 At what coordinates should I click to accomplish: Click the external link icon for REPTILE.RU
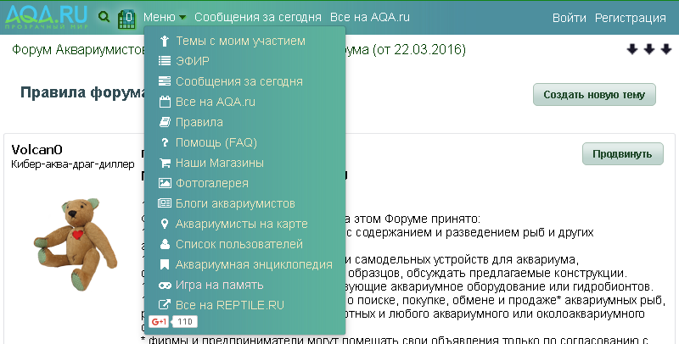coord(165,305)
